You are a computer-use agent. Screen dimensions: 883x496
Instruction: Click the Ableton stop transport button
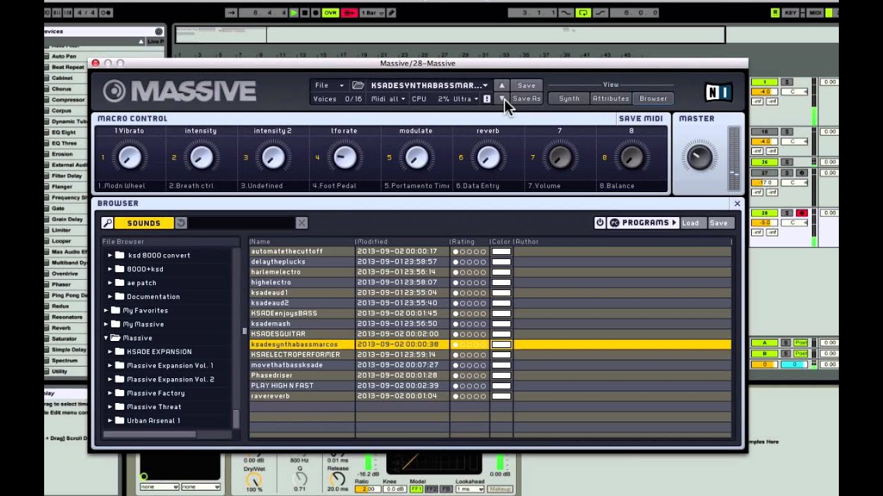tap(305, 12)
